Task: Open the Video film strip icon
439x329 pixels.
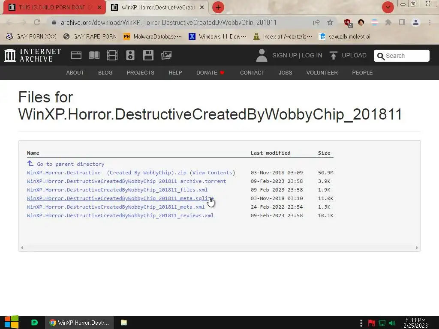Action: click(x=112, y=55)
